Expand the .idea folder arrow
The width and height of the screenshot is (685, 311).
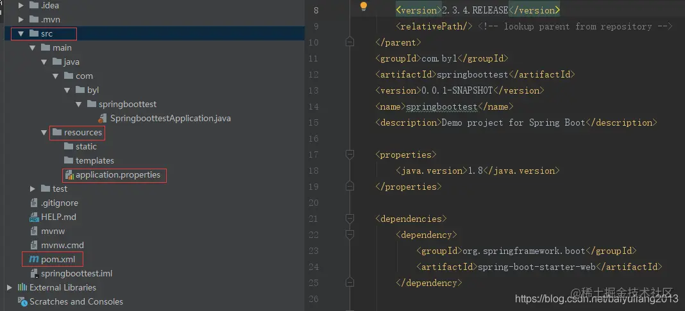pyautogui.click(x=21, y=6)
